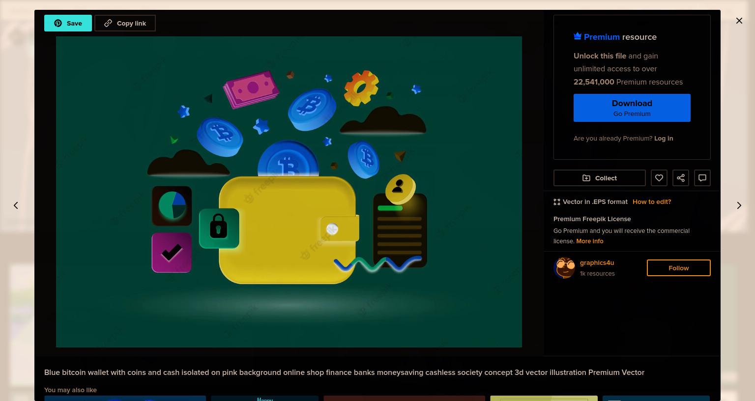Click the 'You may also like' label
Screen dimensions: 755x401
pos(70,390)
